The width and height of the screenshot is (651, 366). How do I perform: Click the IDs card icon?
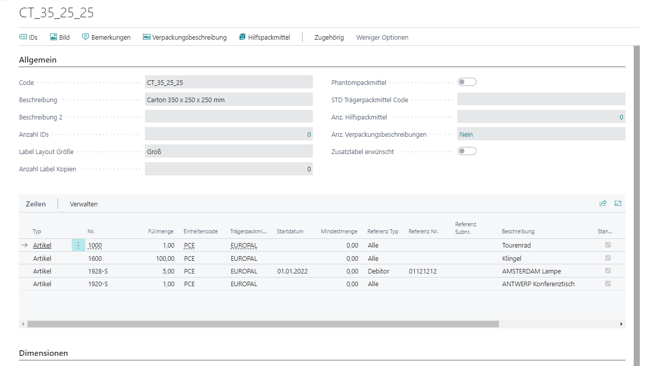pyautogui.click(x=23, y=37)
